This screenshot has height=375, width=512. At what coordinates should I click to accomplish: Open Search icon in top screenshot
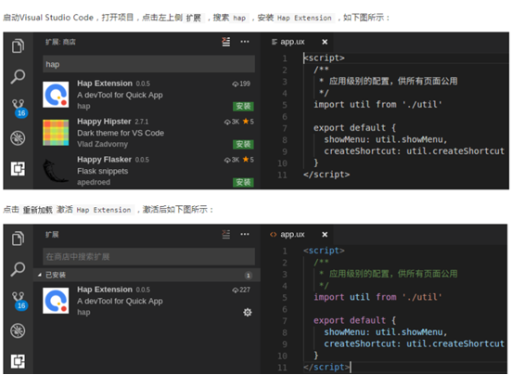tap(18, 77)
